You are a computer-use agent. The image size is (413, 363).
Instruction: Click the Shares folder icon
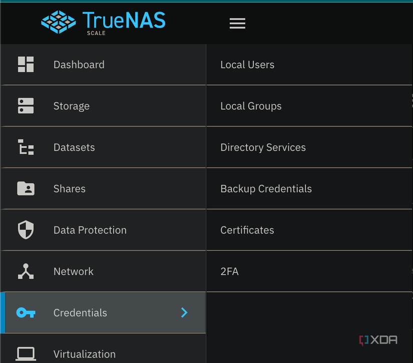tap(26, 189)
